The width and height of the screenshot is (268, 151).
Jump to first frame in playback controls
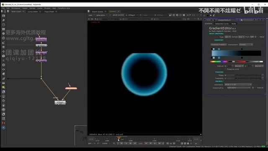coord(121,143)
